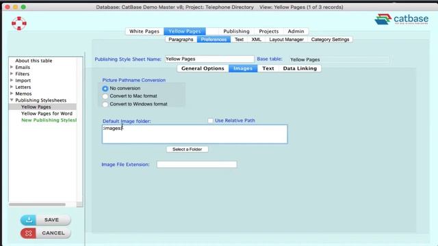Click the SAVE button label
Screen dimensions: 438x246
pos(52,220)
